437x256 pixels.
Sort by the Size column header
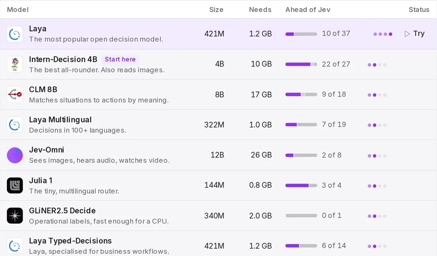coord(216,9)
